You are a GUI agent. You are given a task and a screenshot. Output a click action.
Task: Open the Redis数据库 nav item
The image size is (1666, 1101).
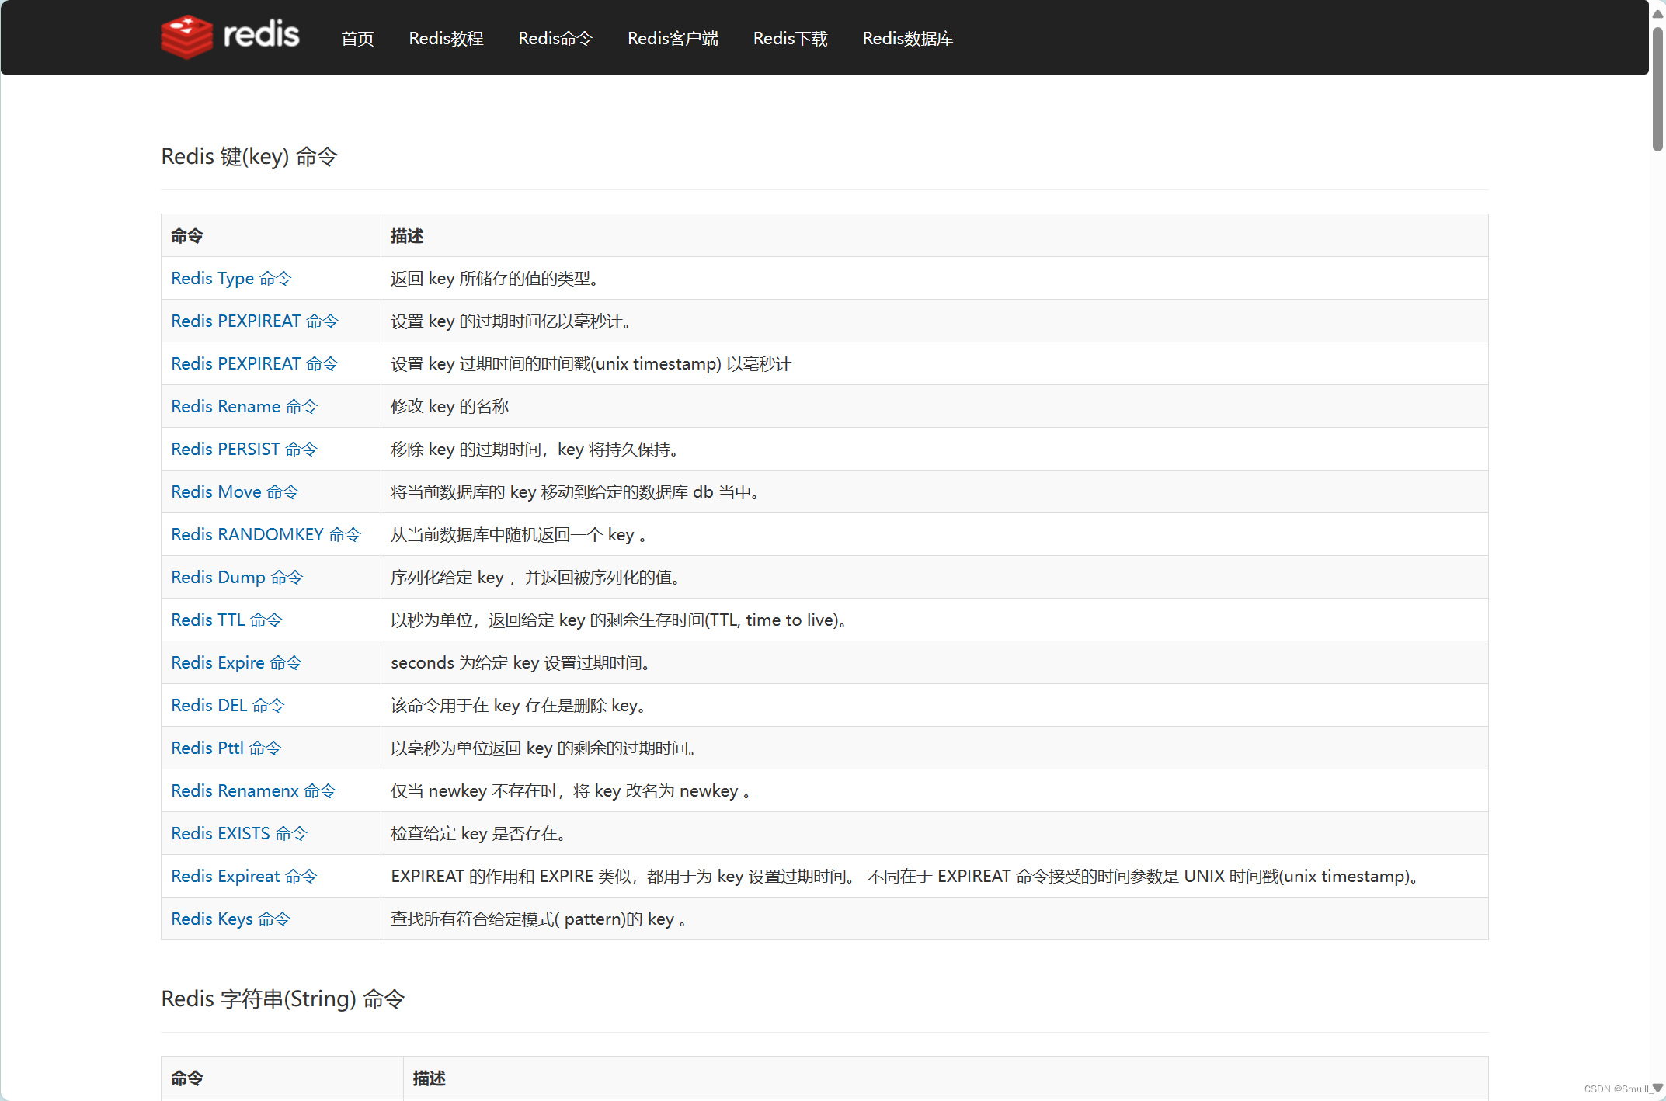click(x=907, y=38)
